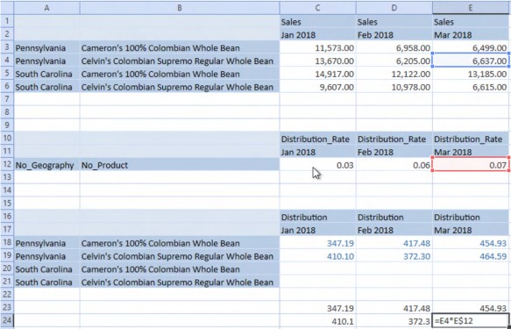Screen dimensions: 511x329
Task: Select column C header
Action: click(317, 8)
